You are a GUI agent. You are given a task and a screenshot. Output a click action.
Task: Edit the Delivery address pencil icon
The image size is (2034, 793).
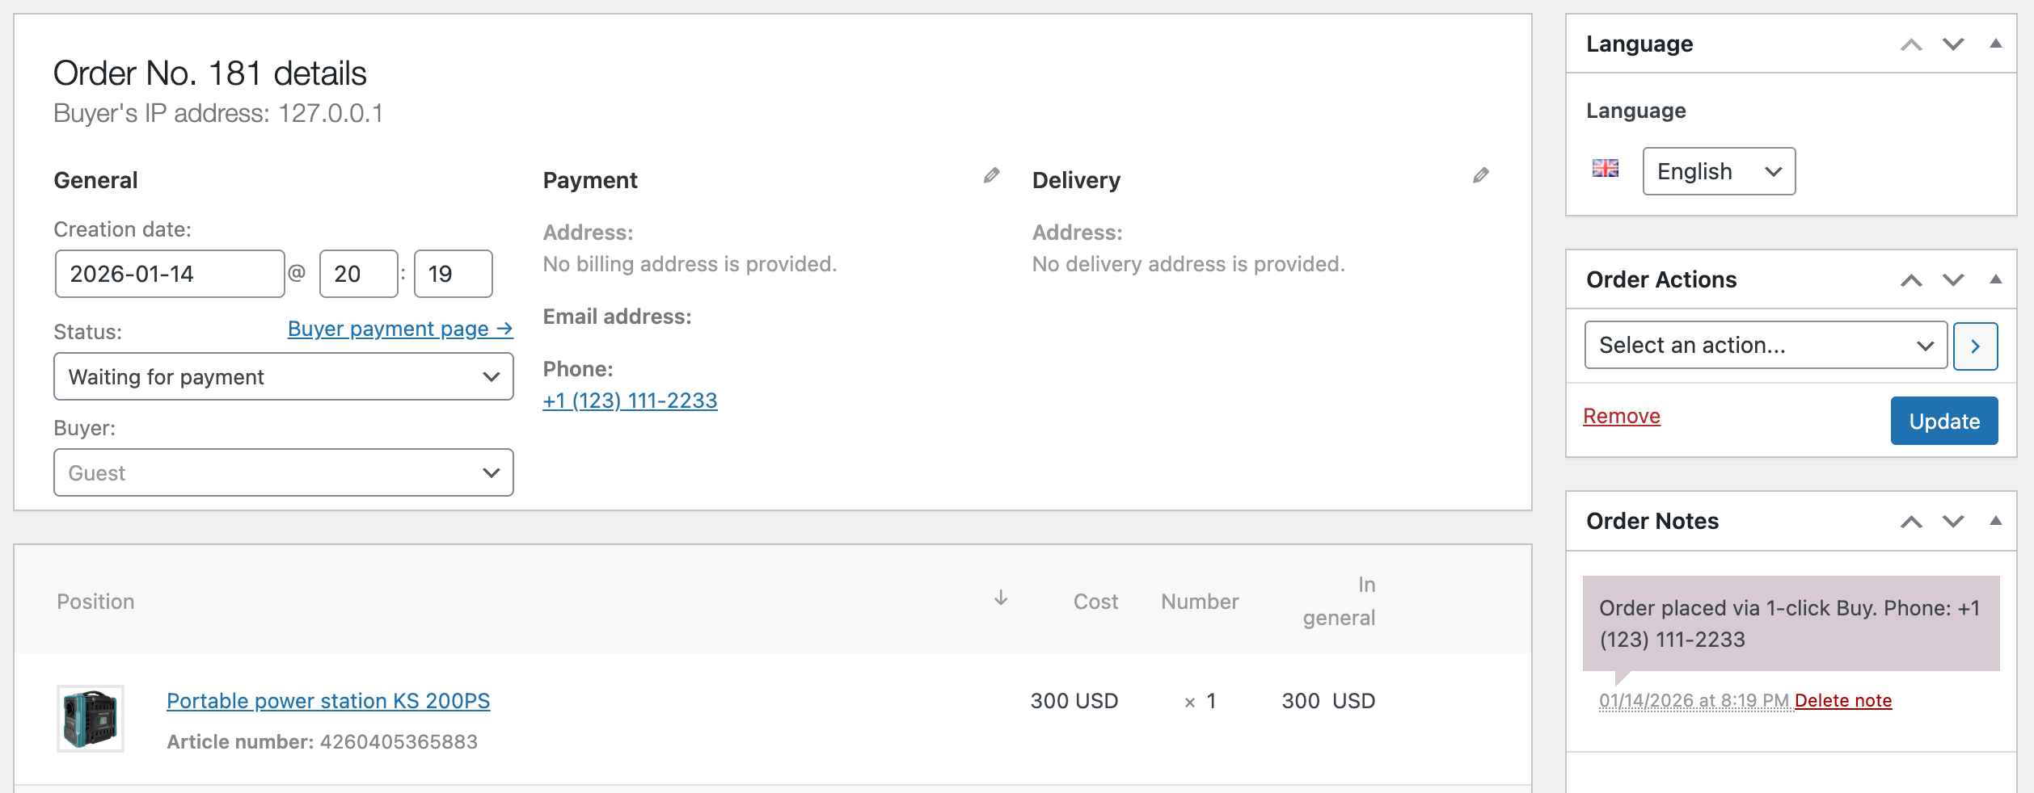pos(1480,175)
